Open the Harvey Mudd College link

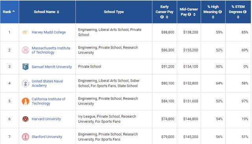coord(49,32)
